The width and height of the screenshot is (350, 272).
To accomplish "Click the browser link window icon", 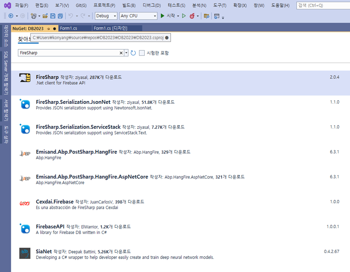I will [x=217, y=16].
